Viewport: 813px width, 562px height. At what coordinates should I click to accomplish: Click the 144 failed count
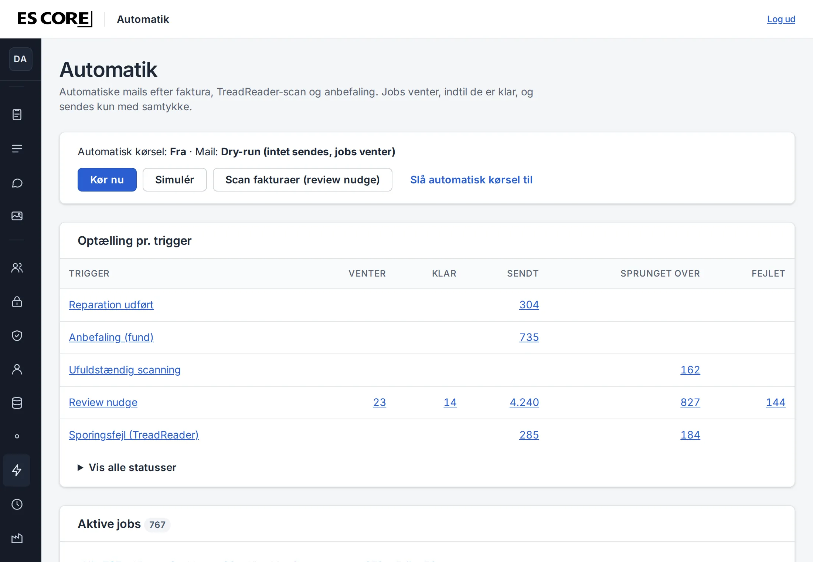775,402
